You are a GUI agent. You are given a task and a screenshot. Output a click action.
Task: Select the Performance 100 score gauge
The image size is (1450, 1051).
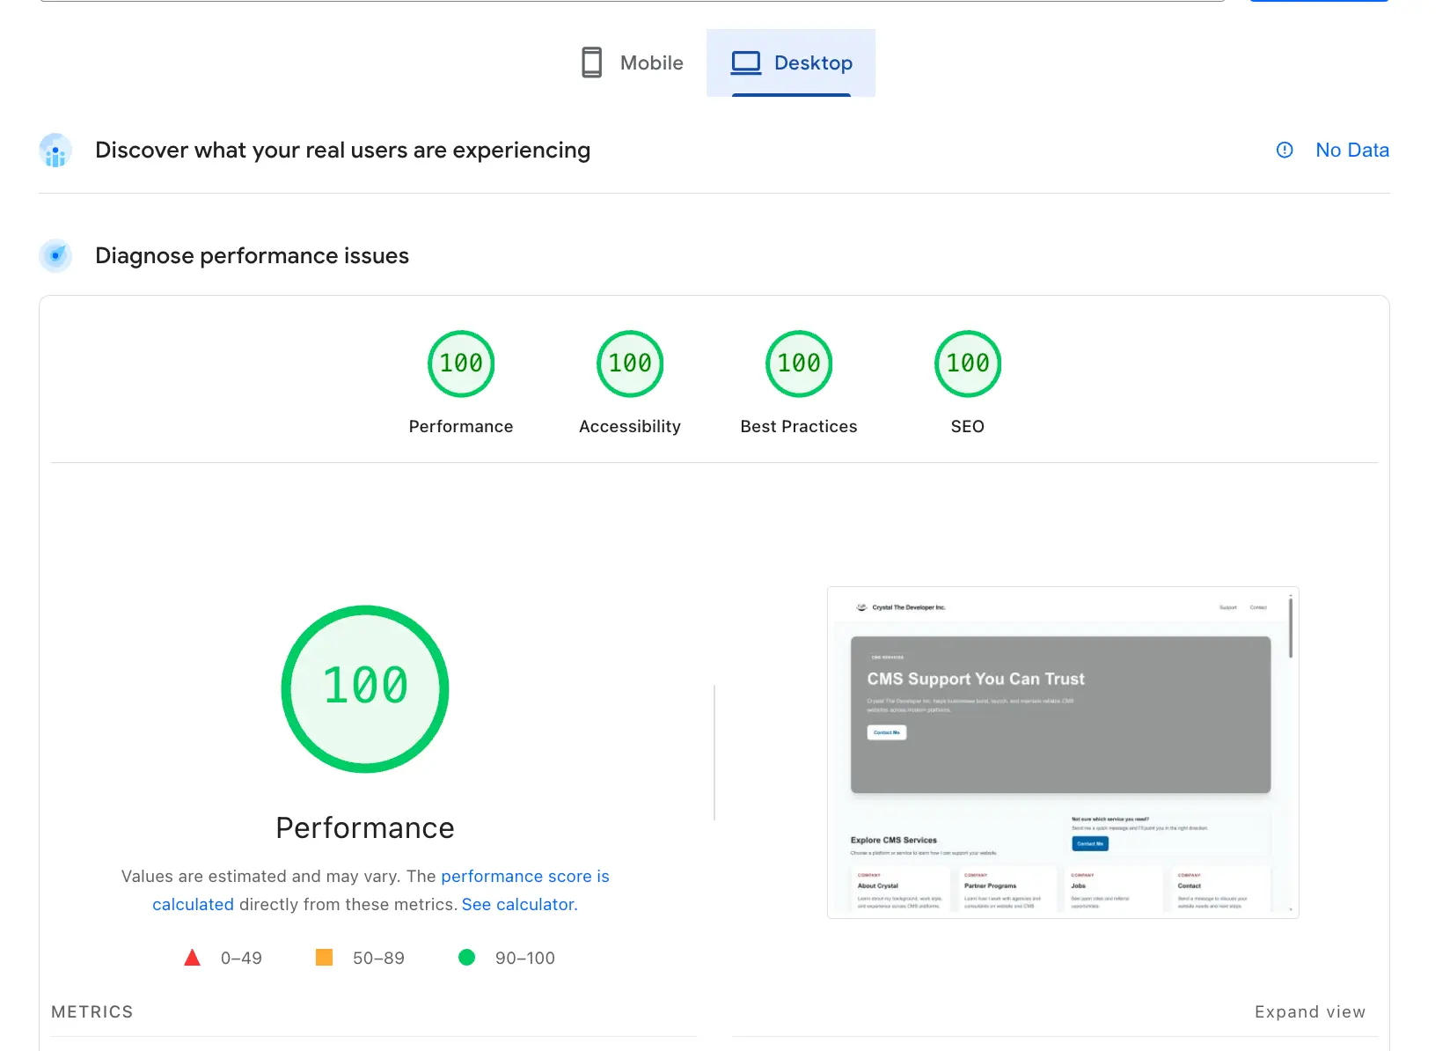coord(460,364)
